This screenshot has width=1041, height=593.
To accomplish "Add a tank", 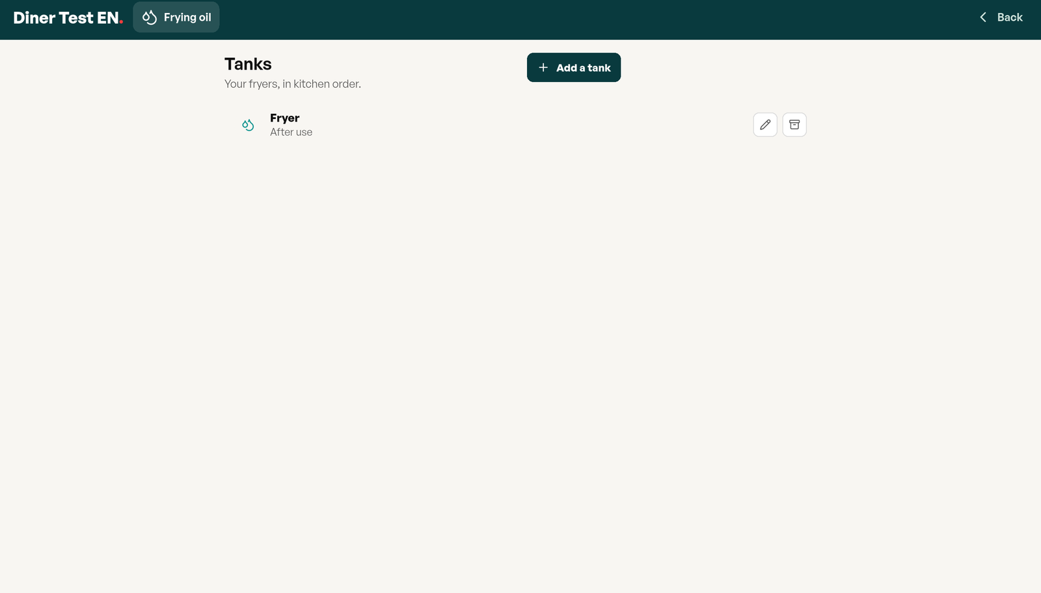I will coord(574,68).
